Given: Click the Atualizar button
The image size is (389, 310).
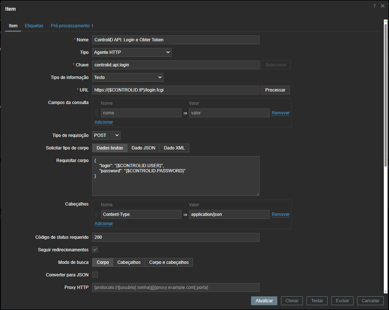Looking at the screenshot, I should point(264,301).
